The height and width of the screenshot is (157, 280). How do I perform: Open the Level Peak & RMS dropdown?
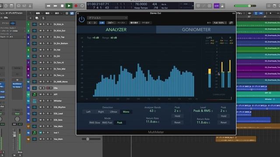click(x=203, y=111)
